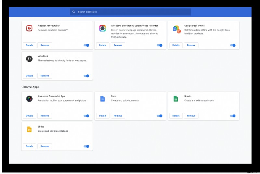
Task: Click the WhatFont extension icon
Action: coord(29,59)
